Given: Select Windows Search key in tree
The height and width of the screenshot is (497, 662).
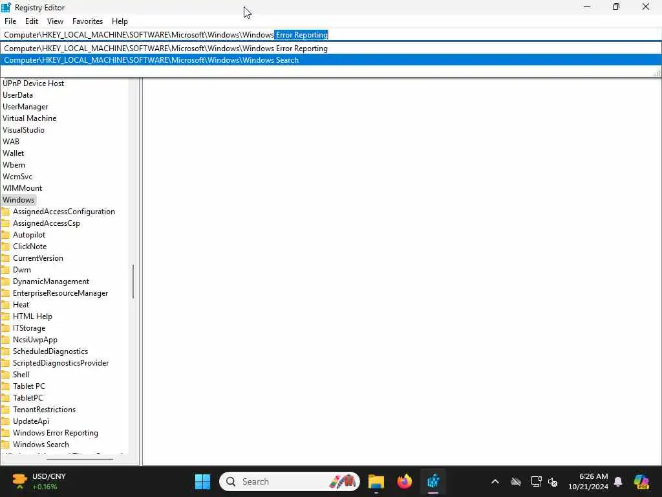Looking at the screenshot, I should pos(41,445).
